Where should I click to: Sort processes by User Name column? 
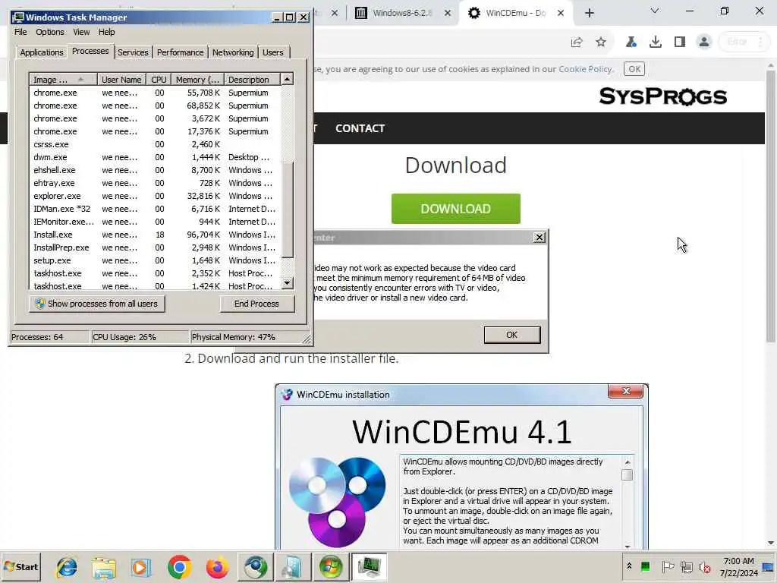point(121,79)
